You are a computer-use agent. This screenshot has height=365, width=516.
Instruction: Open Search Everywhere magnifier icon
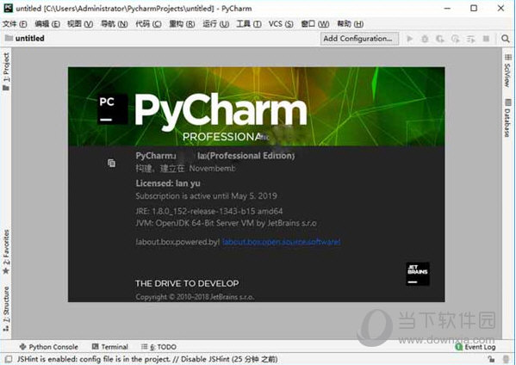506,39
